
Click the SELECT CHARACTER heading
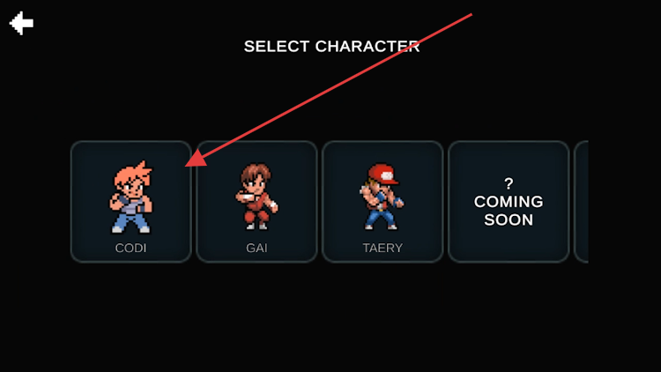coord(331,47)
